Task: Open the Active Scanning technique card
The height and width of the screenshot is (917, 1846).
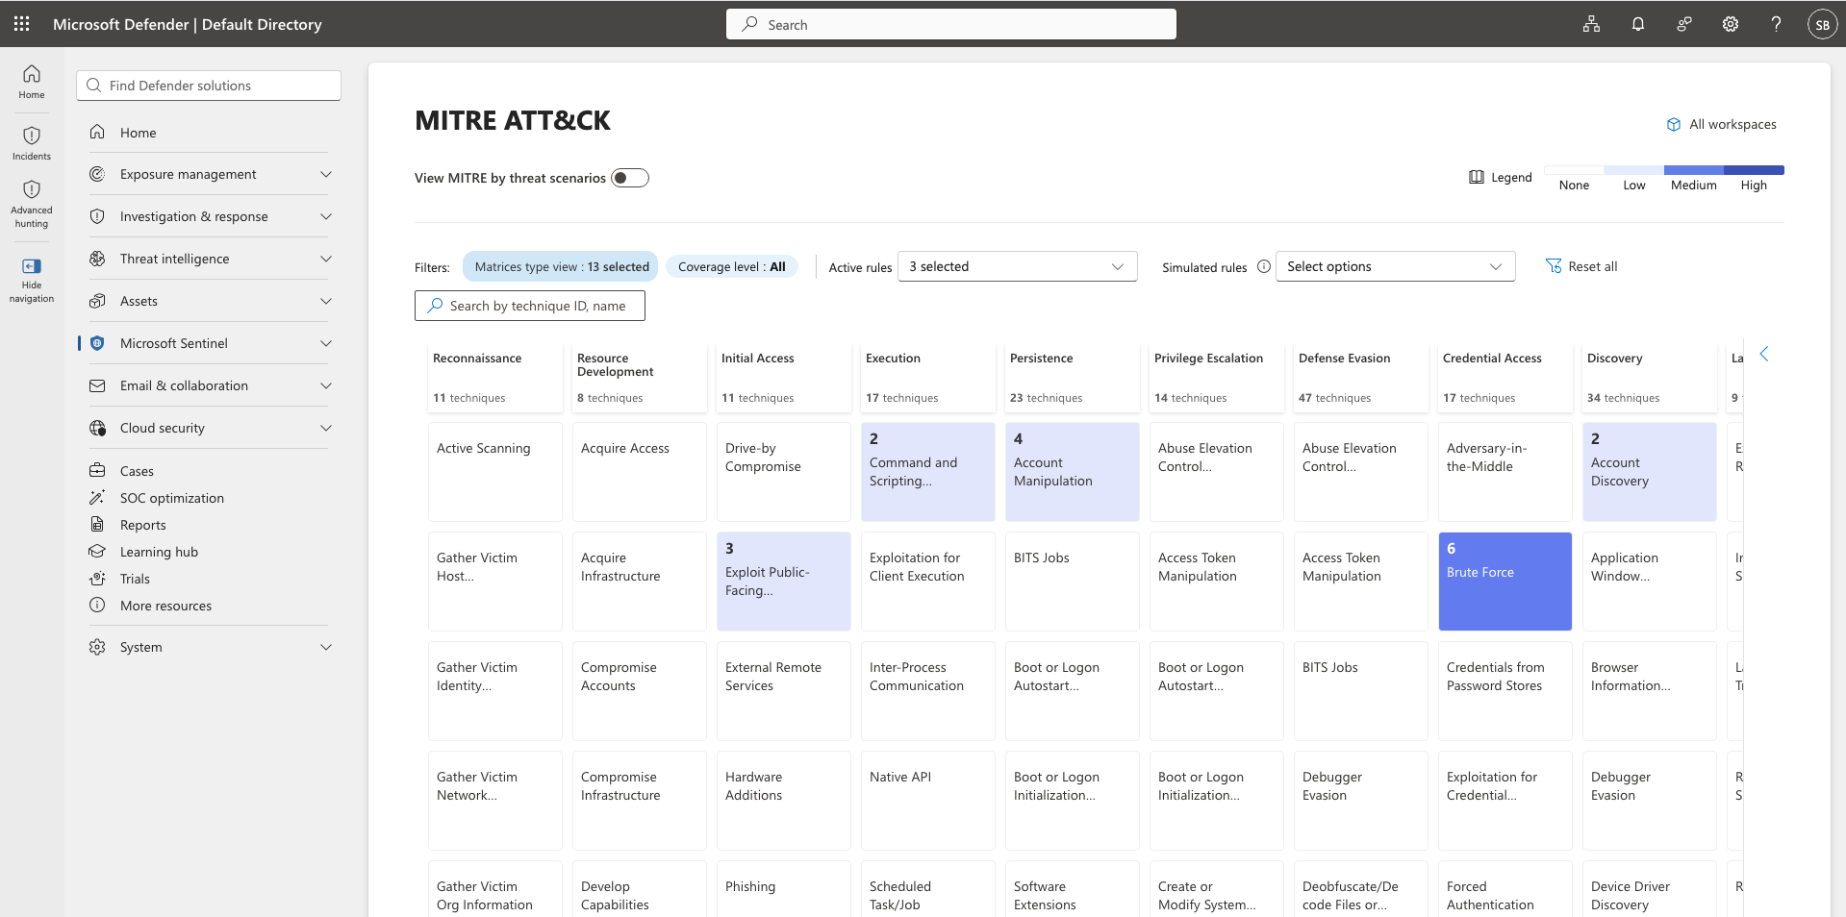Action: 494,472
